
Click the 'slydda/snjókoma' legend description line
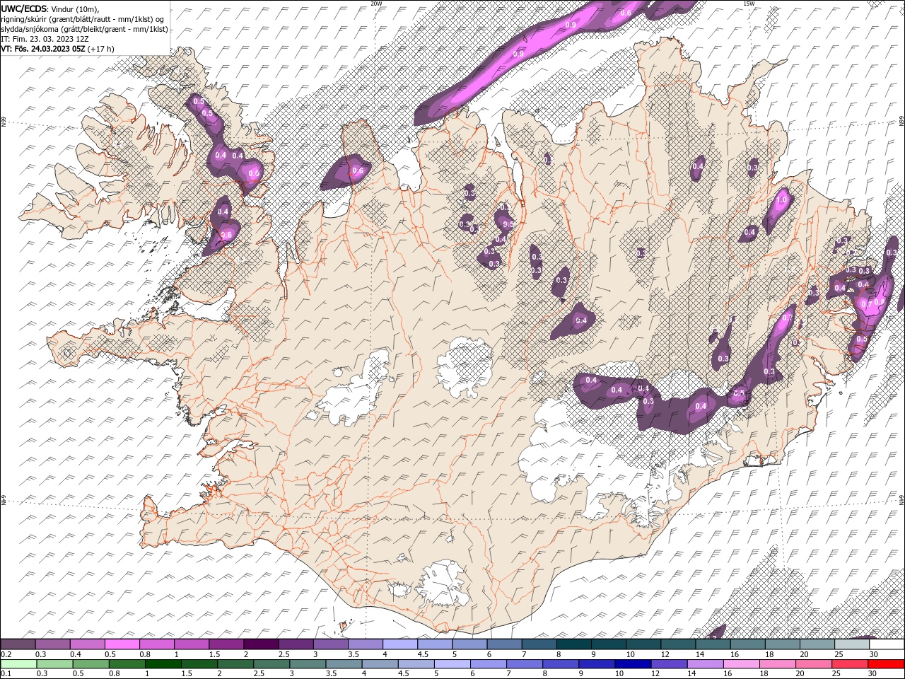(85, 29)
